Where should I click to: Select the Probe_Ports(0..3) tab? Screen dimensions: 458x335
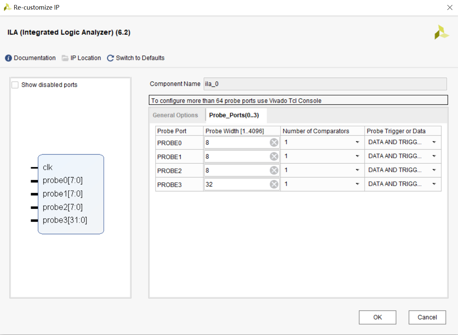point(234,115)
